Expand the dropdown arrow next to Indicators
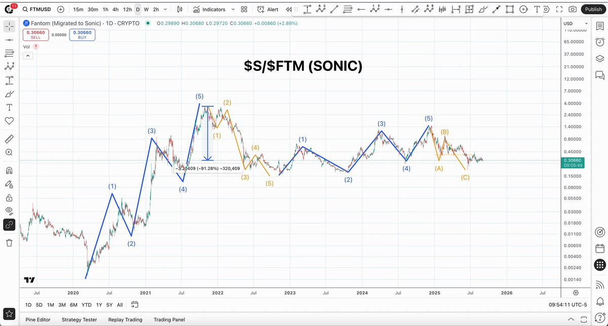Image resolution: width=608 pixels, height=326 pixels. pyautogui.click(x=233, y=9)
